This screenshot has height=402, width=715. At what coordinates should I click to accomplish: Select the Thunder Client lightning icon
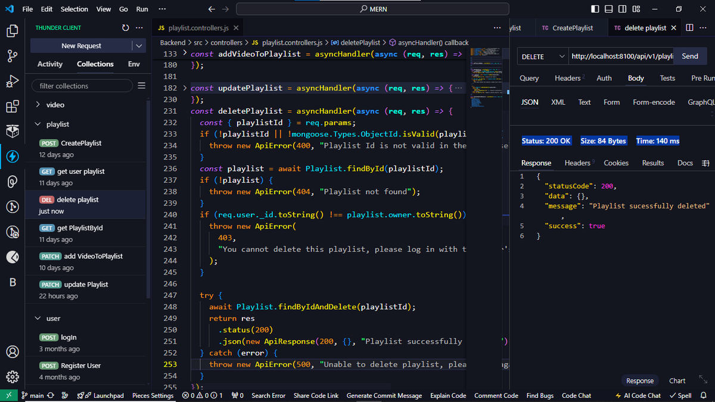click(x=13, y=157)
